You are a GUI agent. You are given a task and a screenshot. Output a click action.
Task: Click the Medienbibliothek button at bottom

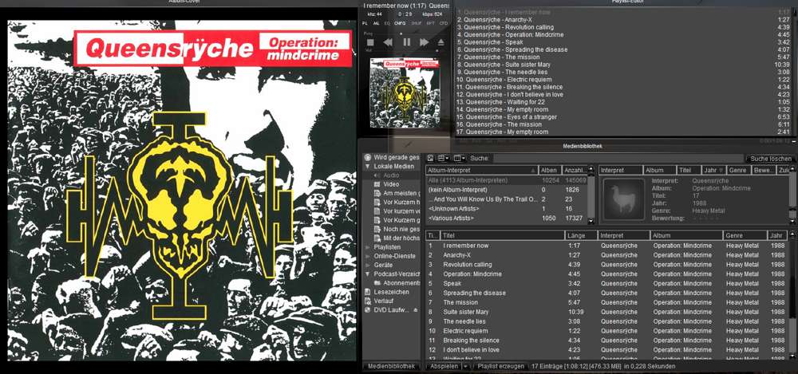389,366
